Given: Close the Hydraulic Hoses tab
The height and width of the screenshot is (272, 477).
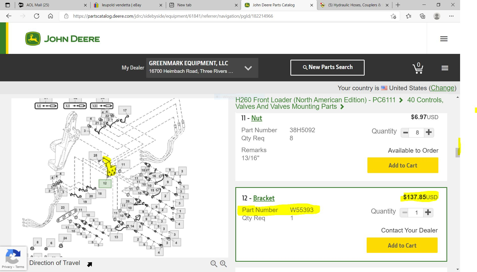Looking at the screenshot, I should 387,5.
